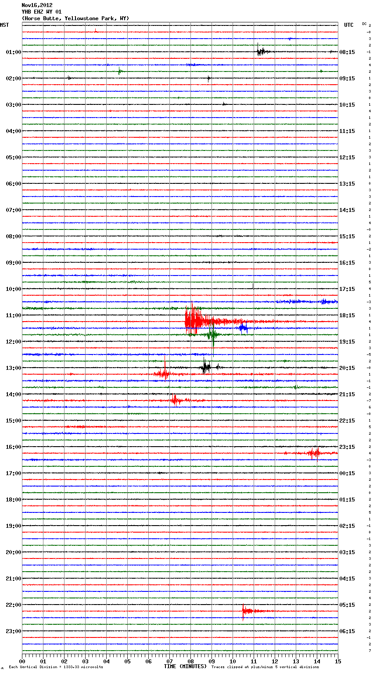Select the 03:00 MST time label
Viewport: 373px width, 673px height.
[x=14, y=105]
